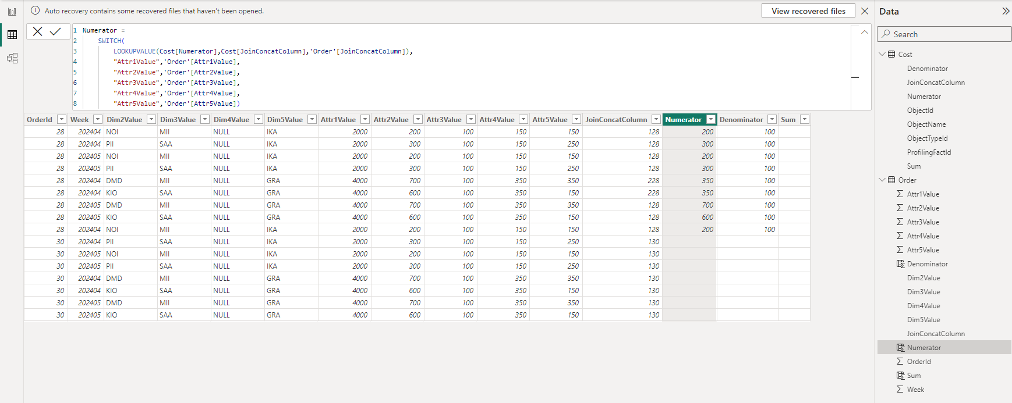Image resolution: width=1012 pixels, height=403 pixels.
Task: Select Attr5Value field in Order table
Action: click(923, 250)
